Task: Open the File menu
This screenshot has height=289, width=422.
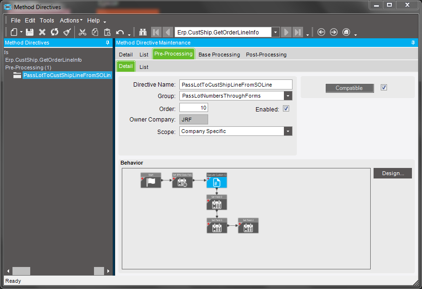Action: point(16,21)
